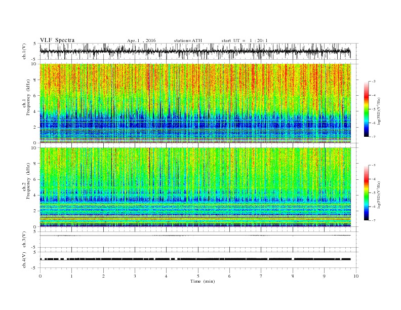
Task: Click time axis tick label "2"
Action: [103, 276]
